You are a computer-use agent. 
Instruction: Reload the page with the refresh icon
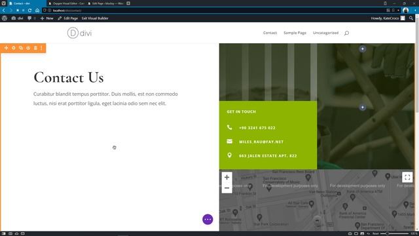29,10
